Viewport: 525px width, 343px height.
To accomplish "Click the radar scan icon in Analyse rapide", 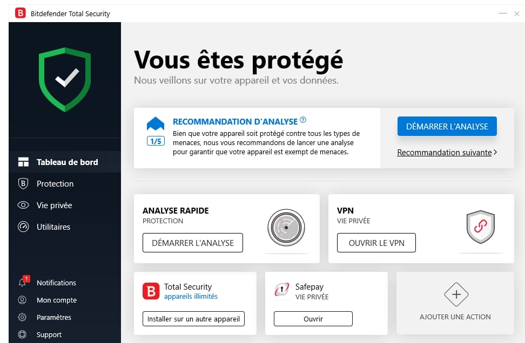I will tap(286, 228).
